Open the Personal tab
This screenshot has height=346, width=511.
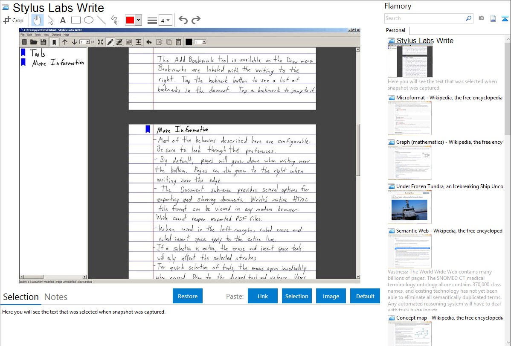396,30
